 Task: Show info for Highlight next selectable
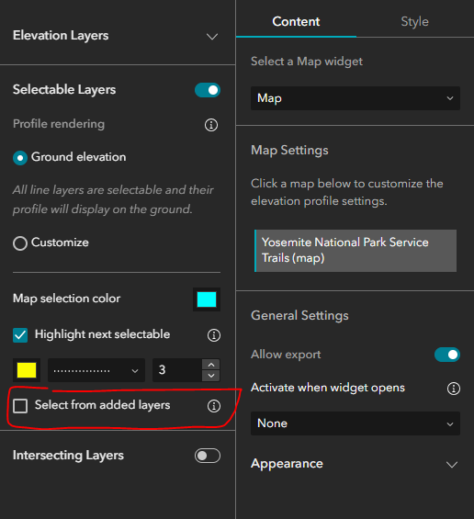[x=214, y=335]
